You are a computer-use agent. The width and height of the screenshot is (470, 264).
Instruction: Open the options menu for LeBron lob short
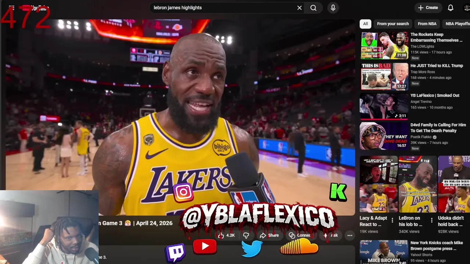(431, 221)
